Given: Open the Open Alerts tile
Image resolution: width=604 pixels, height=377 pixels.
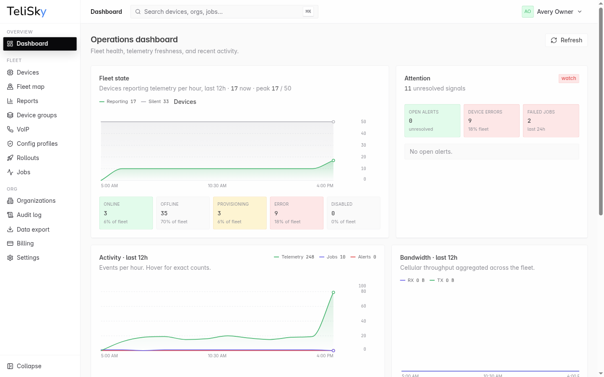Looking at the screenshot, I should point(432,121).
